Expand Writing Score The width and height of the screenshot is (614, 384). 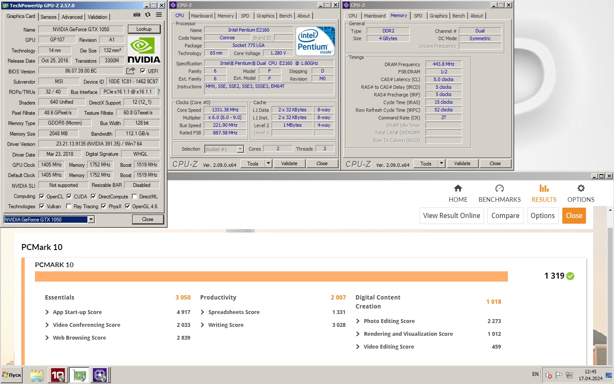click(203, 325)
